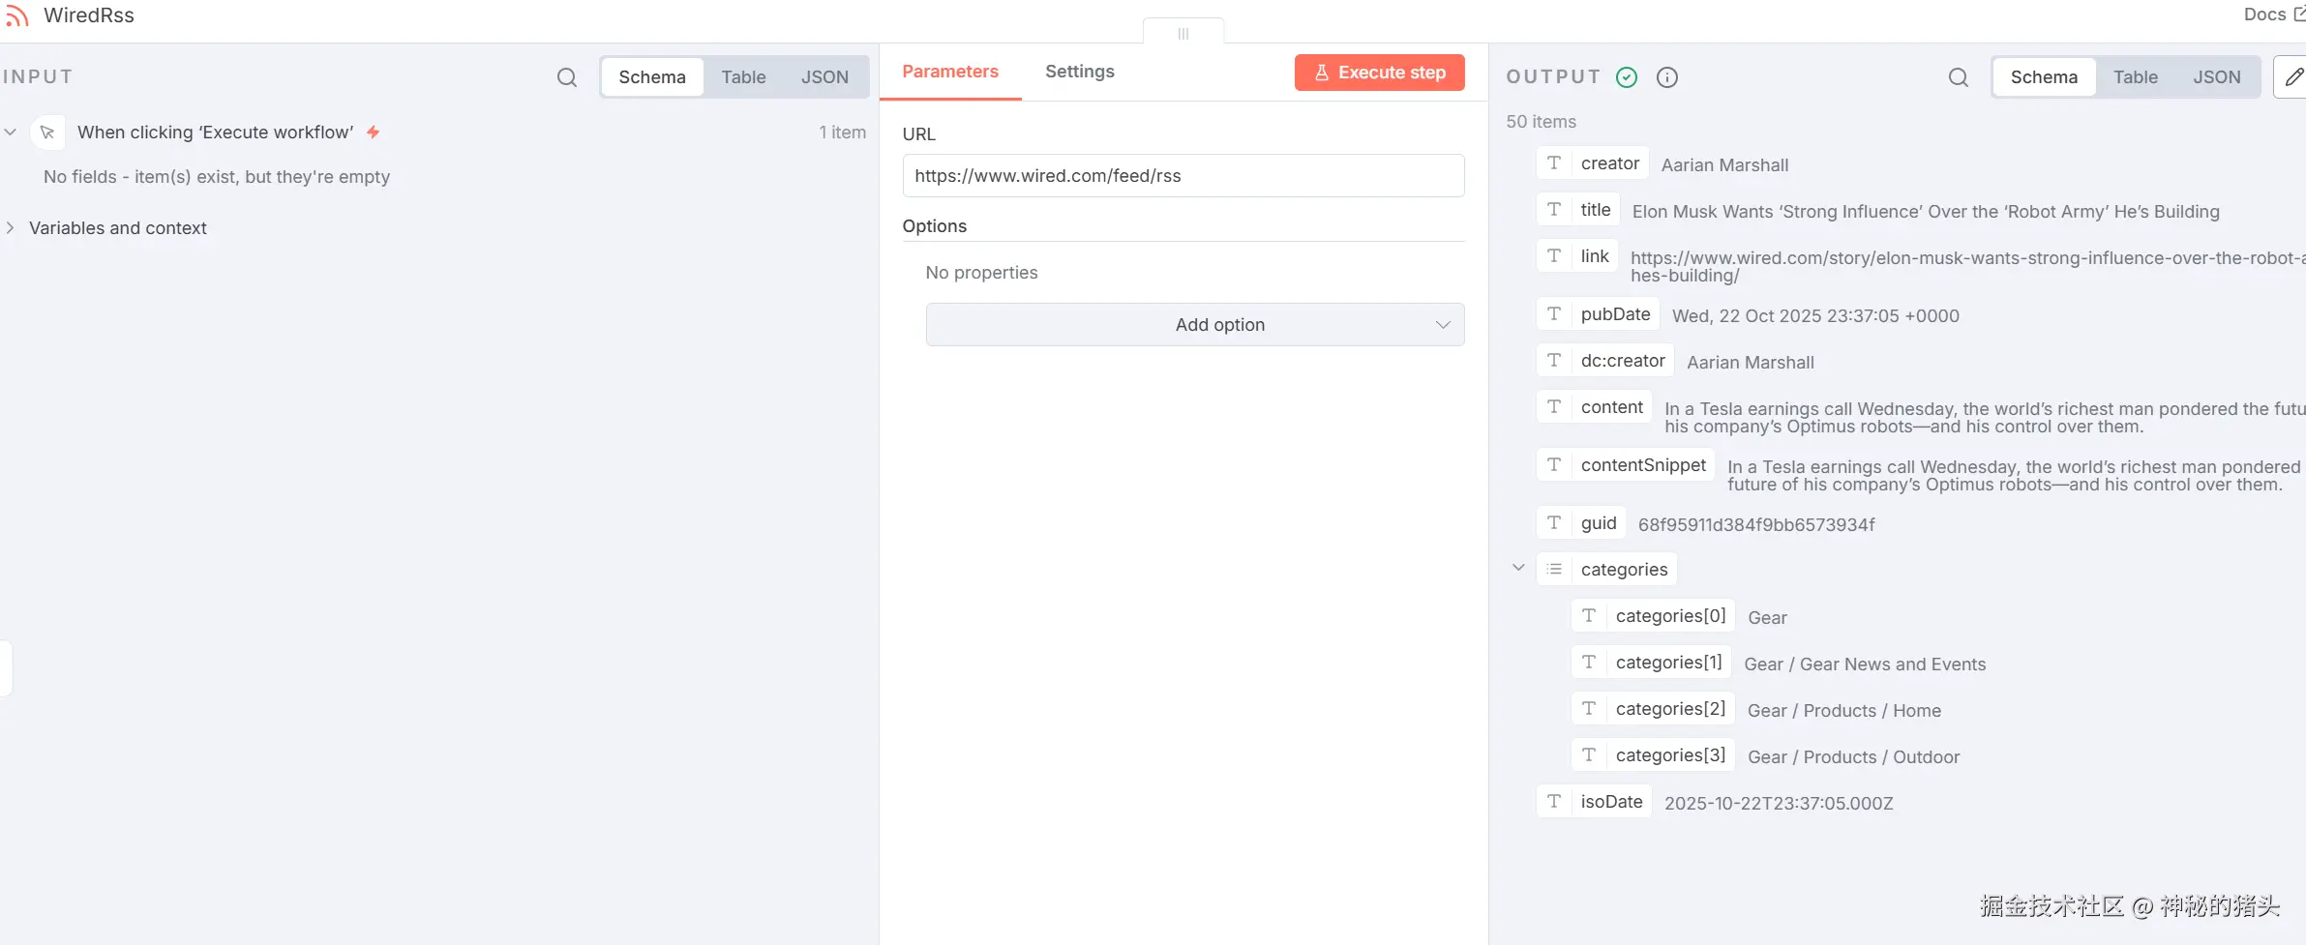Image resolution: width=2306 pixels, height=945 pixels.
Task: Switch output view to Schema
Action: coord(2044,77)
